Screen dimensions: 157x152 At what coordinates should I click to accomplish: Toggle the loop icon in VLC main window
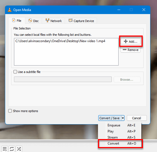pyautogui.click(x=12, y=149)
